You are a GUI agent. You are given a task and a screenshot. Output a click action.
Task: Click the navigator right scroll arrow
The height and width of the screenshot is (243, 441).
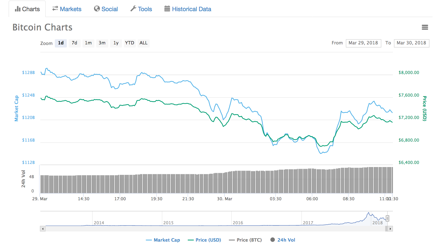[x=390, y=229]
